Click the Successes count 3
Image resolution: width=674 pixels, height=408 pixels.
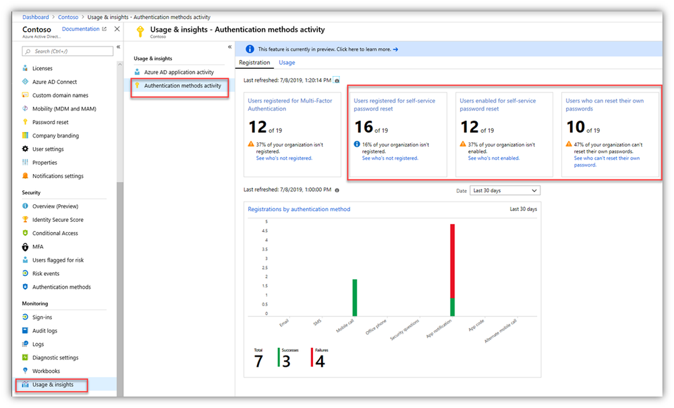[x=286, y=361]
